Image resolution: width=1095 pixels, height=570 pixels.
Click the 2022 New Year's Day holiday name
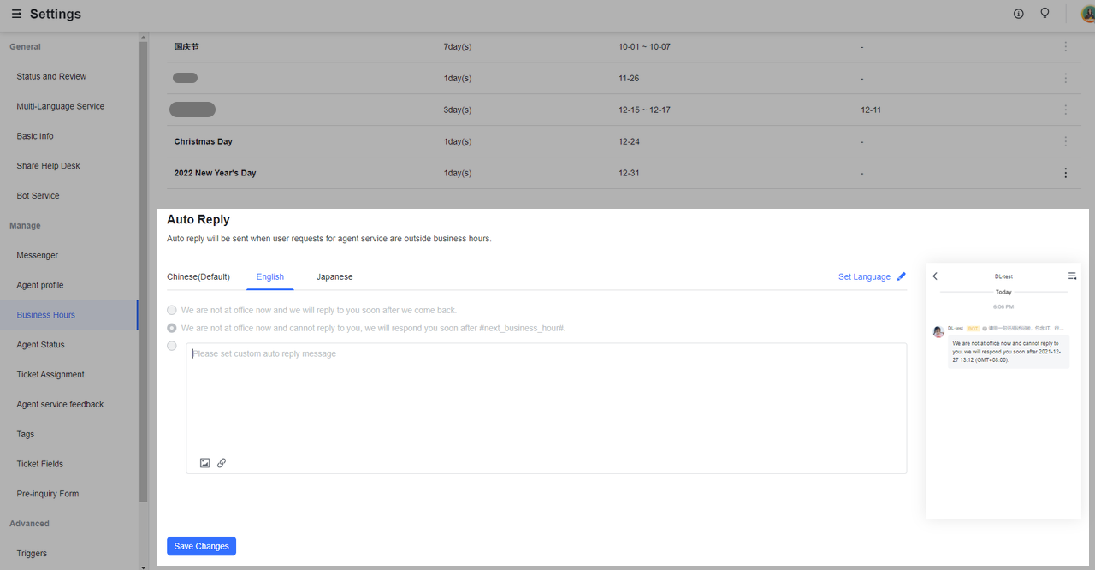point(215,173)
